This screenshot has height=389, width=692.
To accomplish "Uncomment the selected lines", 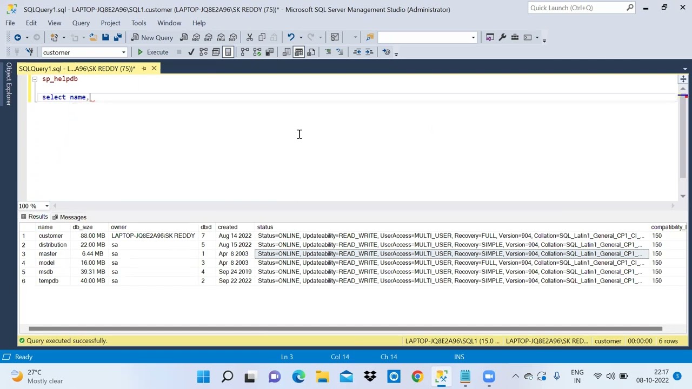I will [340, 52].
